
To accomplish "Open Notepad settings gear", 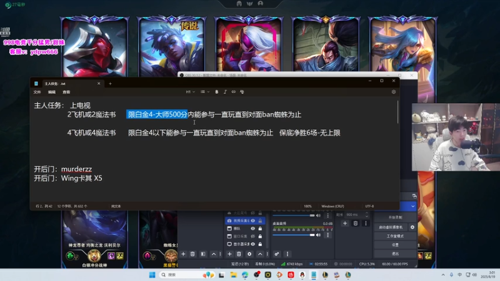I will point(394,92).
